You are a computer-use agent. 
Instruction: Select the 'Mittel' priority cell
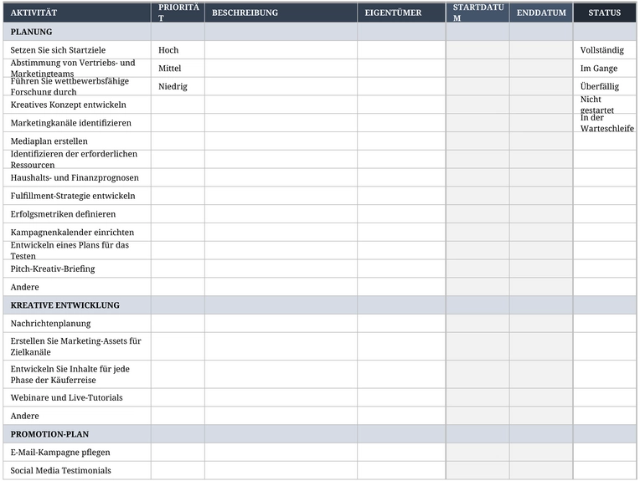(178, 69)
